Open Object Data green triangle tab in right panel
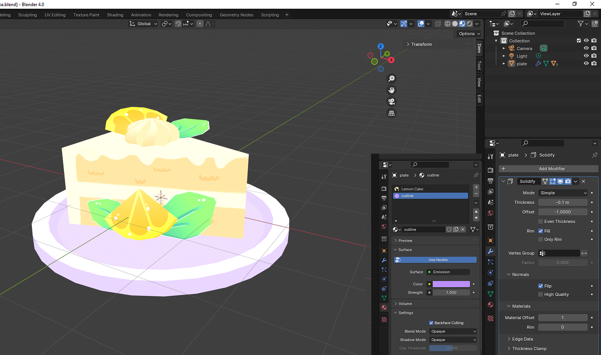 490,294
